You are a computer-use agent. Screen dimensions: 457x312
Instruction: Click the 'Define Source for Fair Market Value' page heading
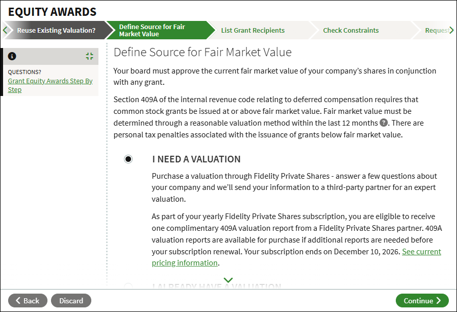click(202, 52)
